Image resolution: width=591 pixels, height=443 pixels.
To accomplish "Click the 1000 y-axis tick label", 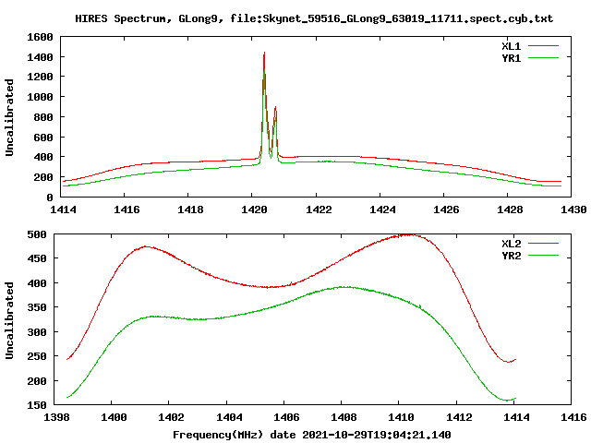I will pyautogui.click(x=40, y=97).
